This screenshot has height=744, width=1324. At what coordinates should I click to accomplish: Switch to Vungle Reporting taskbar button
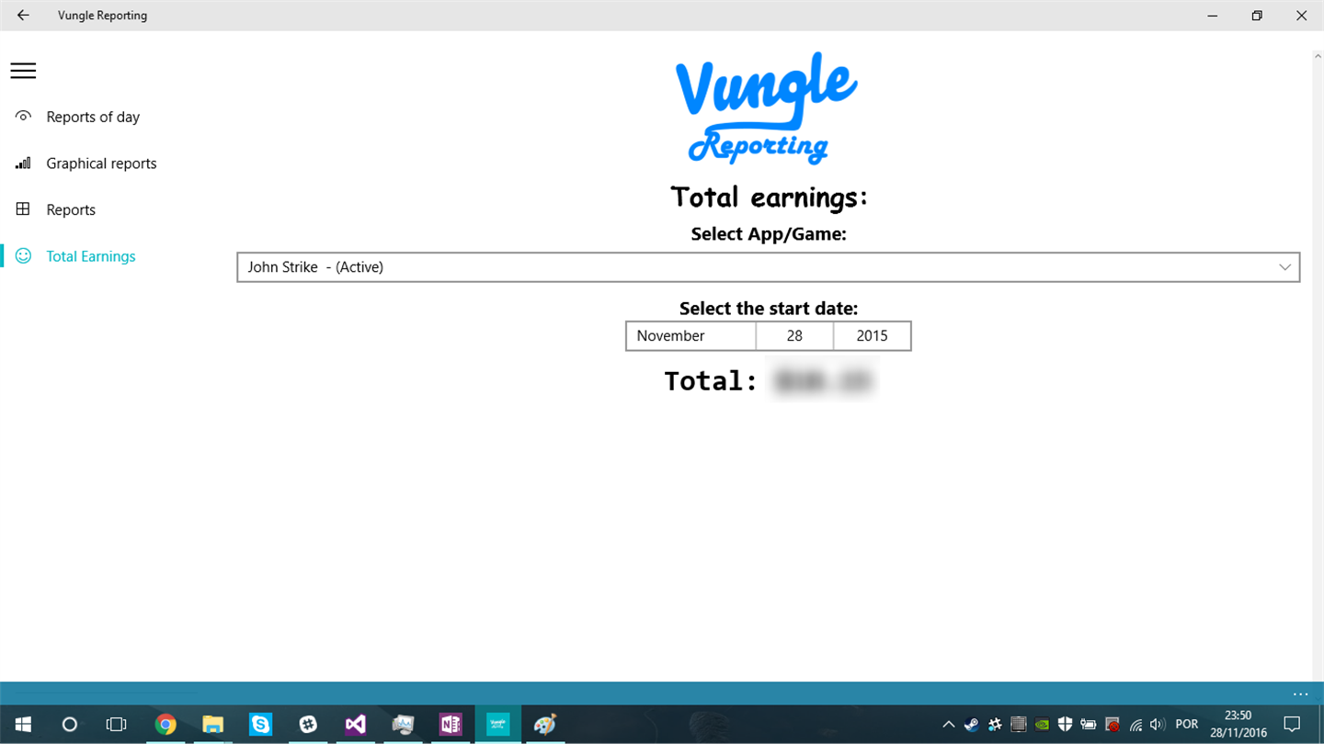497,725
